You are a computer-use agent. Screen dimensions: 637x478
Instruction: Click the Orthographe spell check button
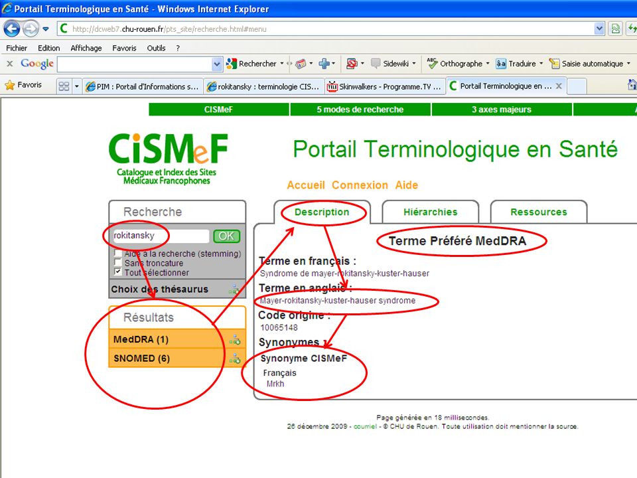pyautogui.click(x=455, y=64)
